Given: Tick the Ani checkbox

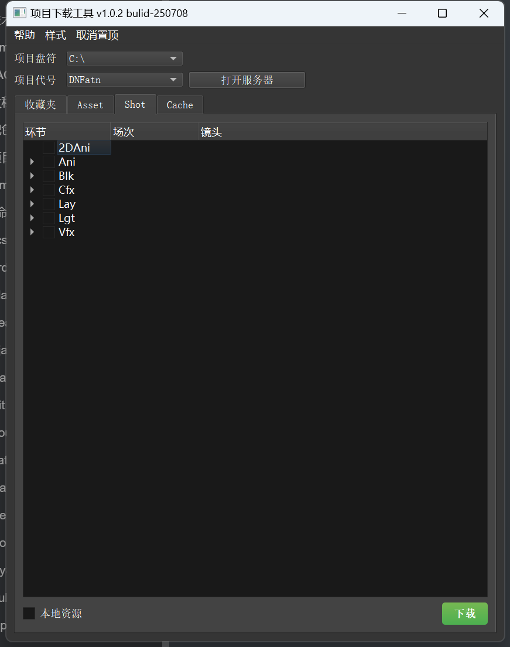Looking at the screenshot, I should point(49,162).
